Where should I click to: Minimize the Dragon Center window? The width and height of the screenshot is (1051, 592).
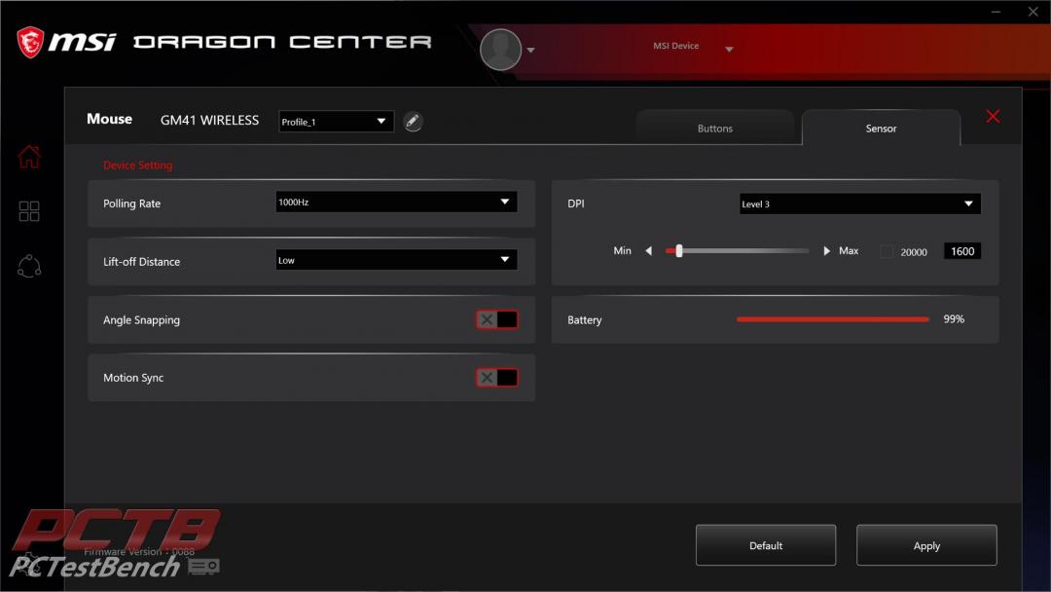[x=997, y=12]
